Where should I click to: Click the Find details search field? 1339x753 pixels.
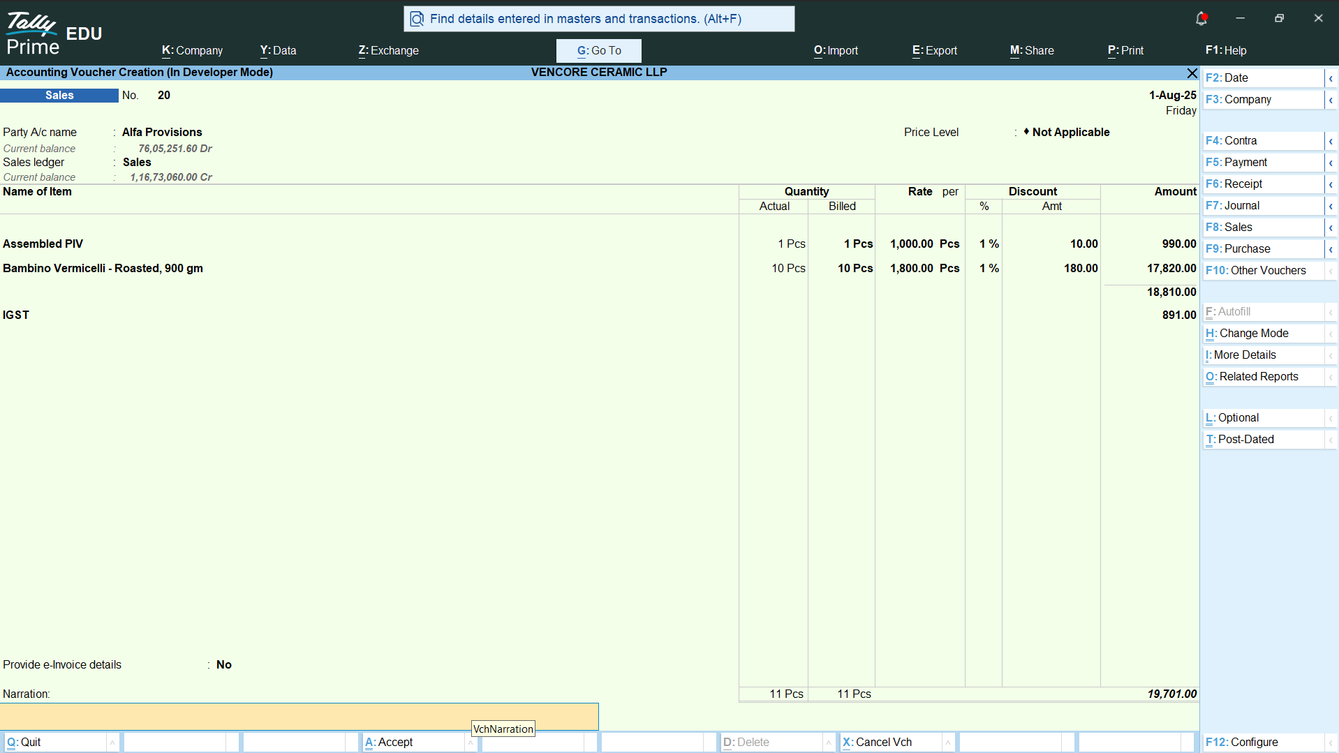click(x=599, y=19)
